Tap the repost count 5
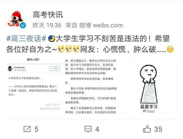Image resolution: width=183 pixels, height=139 pixels. pyautogui.click(x=36, y=129)
